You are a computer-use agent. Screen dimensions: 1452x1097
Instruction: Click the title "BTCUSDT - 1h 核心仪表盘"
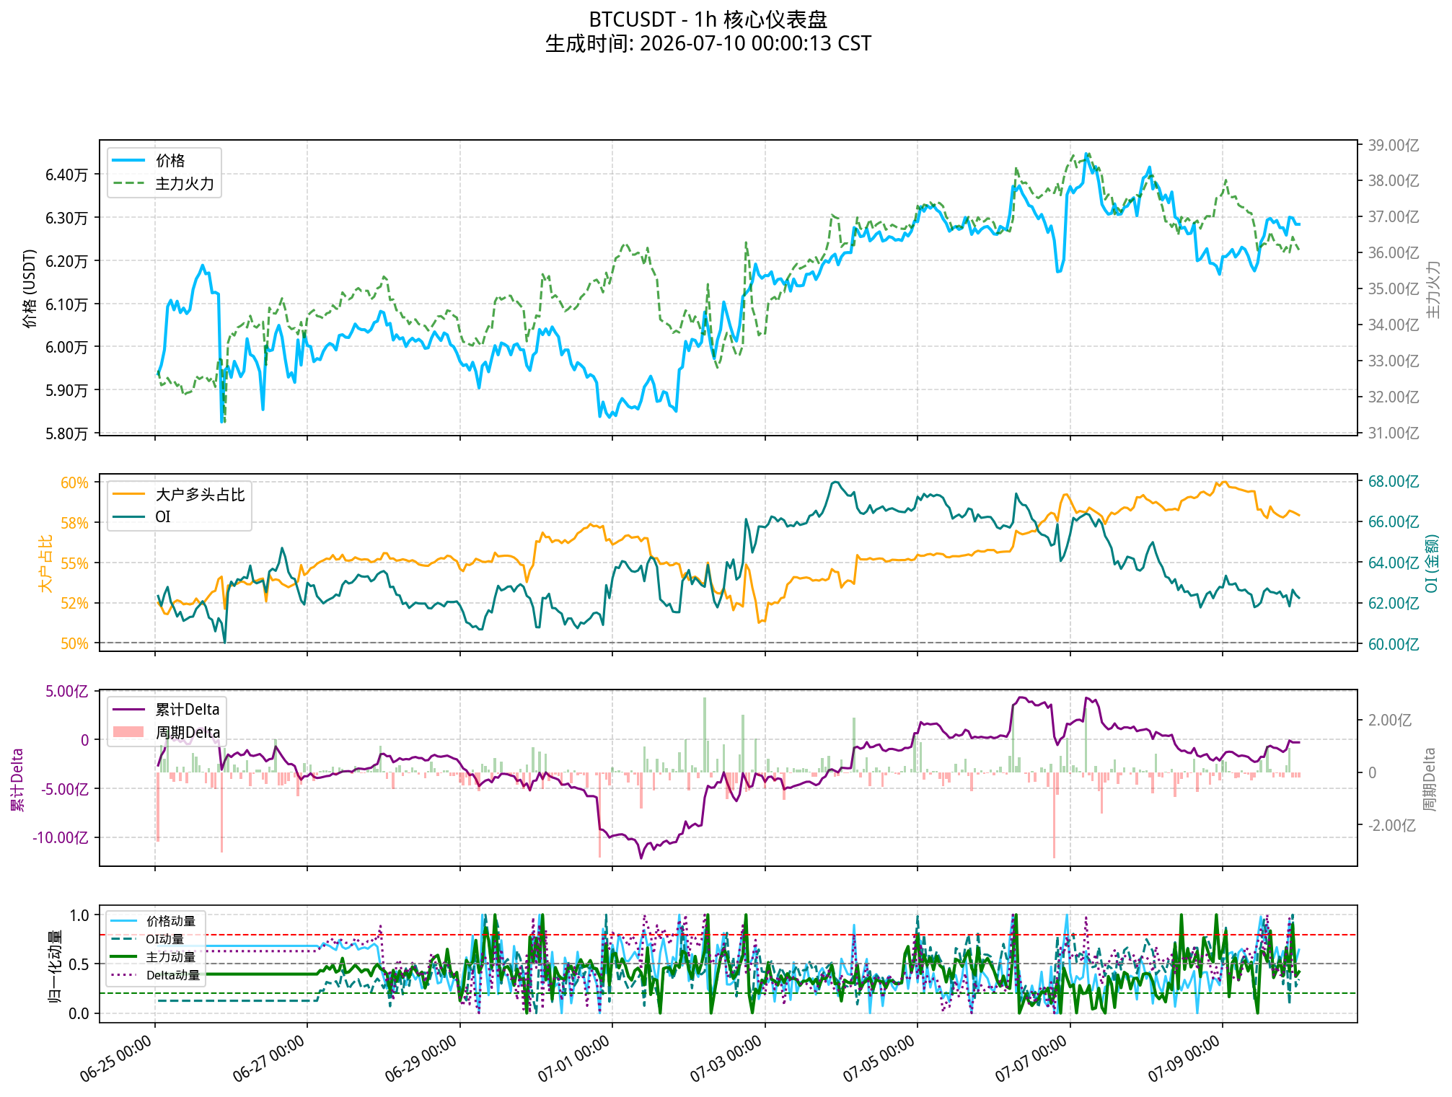click(708, 19)
